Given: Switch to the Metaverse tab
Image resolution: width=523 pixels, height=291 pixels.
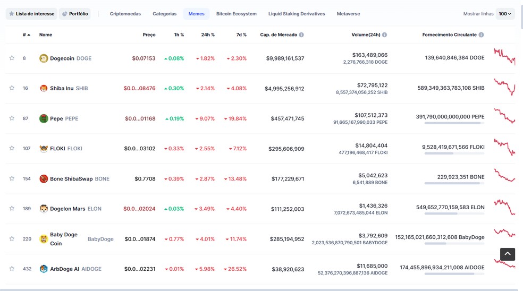Looking at the screenshot, I should pos(348,14).
